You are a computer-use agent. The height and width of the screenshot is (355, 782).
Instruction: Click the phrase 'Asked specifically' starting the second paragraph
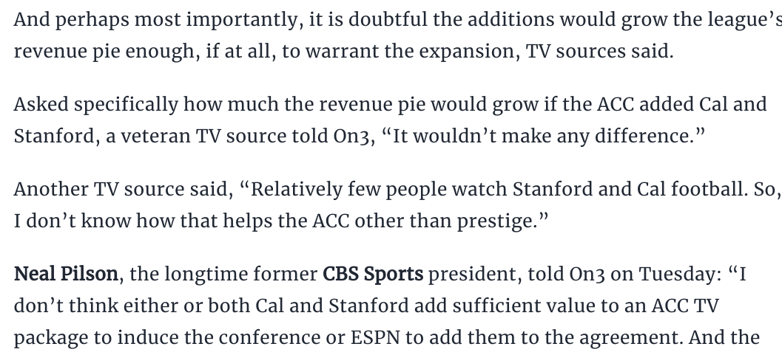pyautogui.click(x=95, y=105)
